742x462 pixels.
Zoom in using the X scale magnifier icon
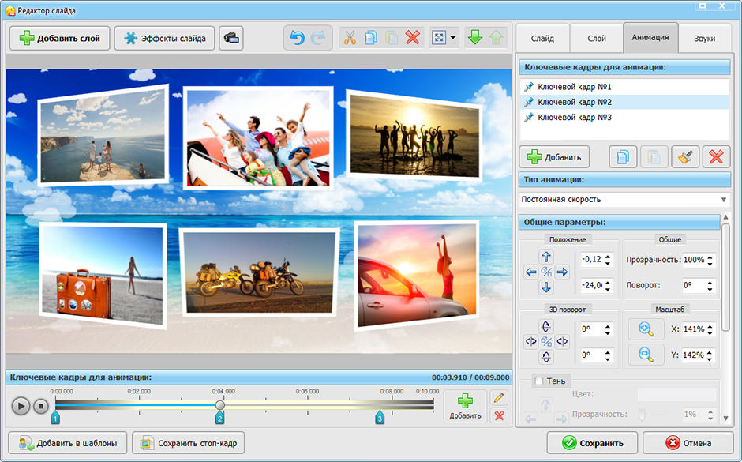point(646,329)
